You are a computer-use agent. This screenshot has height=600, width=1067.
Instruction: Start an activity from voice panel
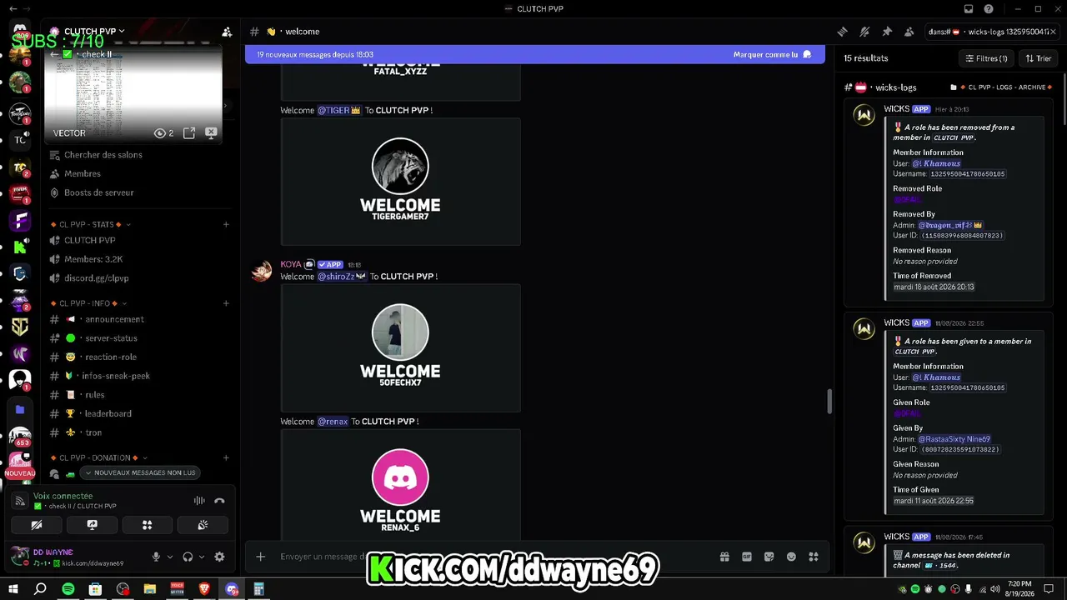tap(147, 525)
